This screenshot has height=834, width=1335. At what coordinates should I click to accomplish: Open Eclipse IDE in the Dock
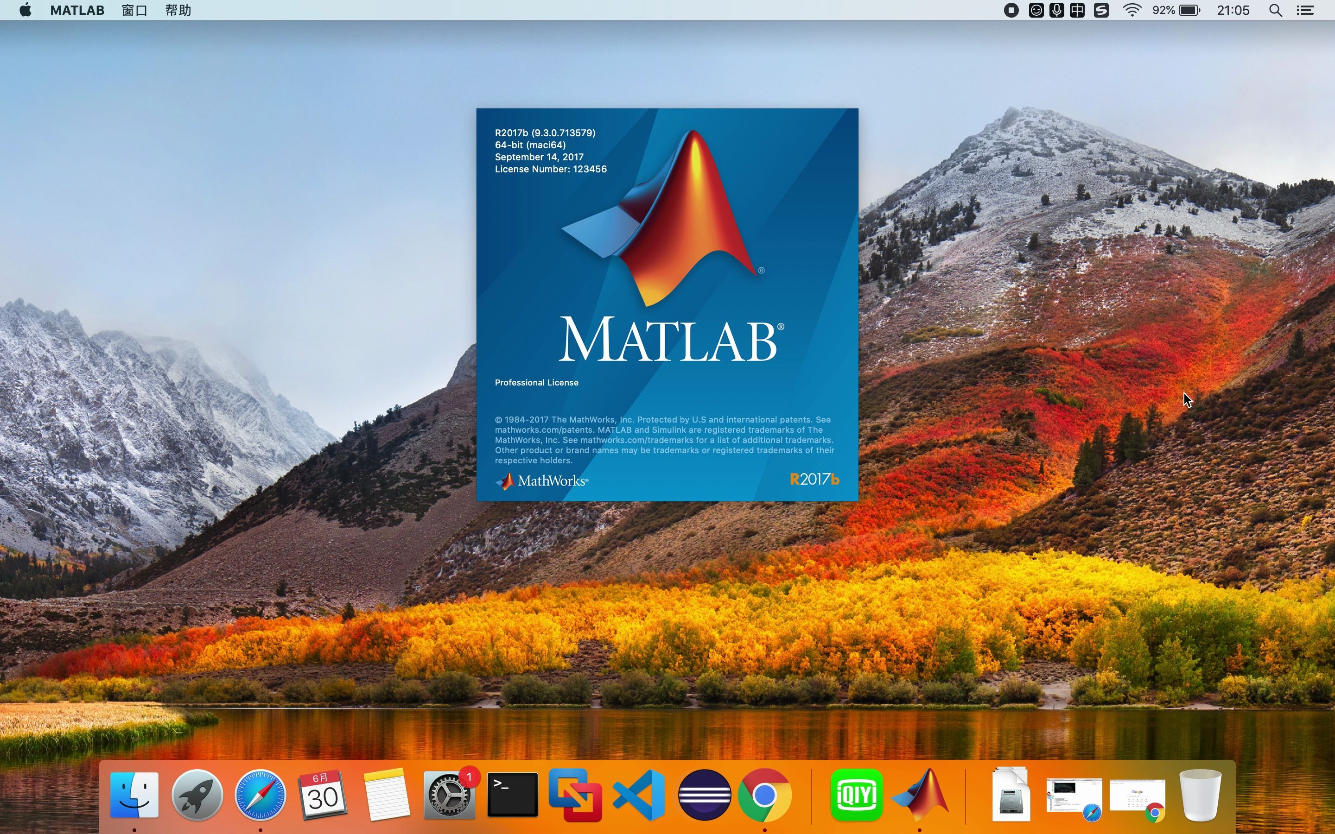tap(704, 794)
